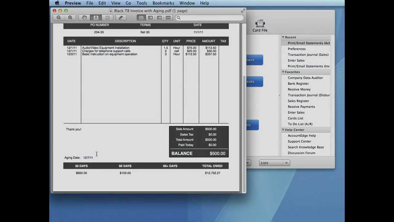Select the Text selection tool
This screenshot has height=222, width=394.
[96, 18]
